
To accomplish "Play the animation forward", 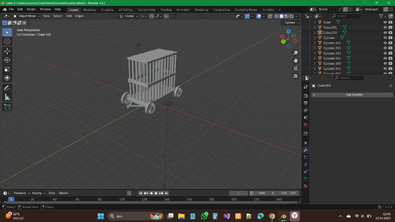I will coord(156,193).
